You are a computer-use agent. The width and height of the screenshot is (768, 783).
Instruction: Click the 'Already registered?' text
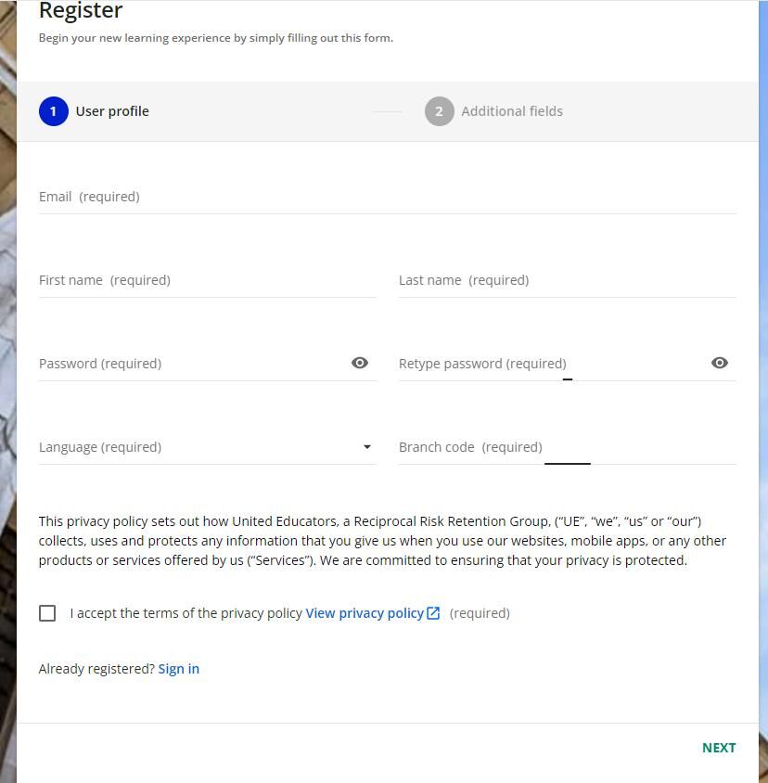tap(96, 669)
